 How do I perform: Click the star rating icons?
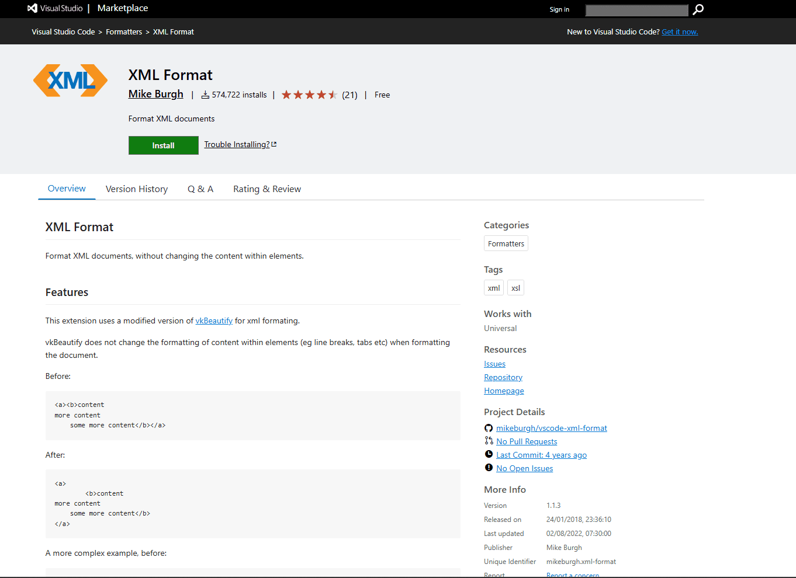click(309, 95)
